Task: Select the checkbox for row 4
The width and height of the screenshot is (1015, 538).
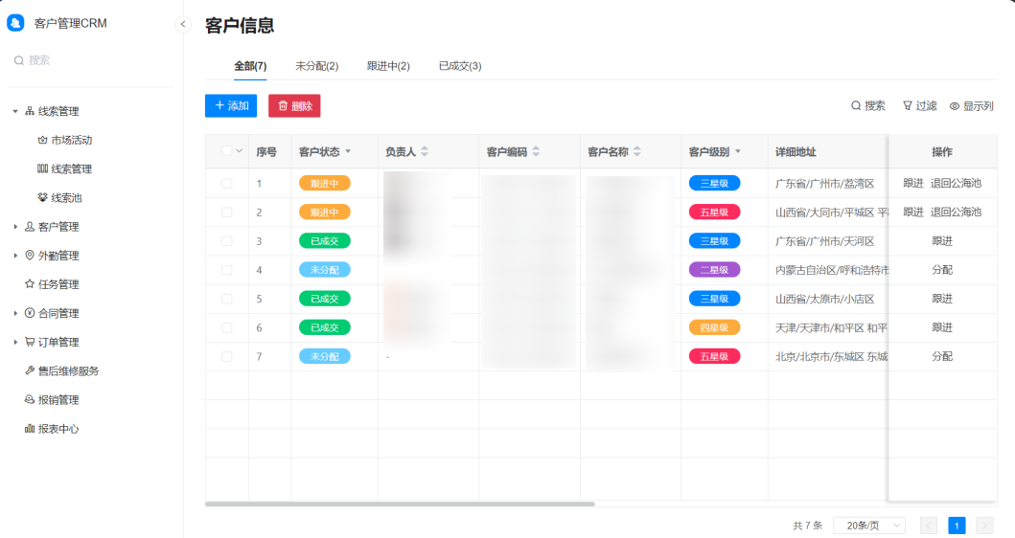Action: 227,270
